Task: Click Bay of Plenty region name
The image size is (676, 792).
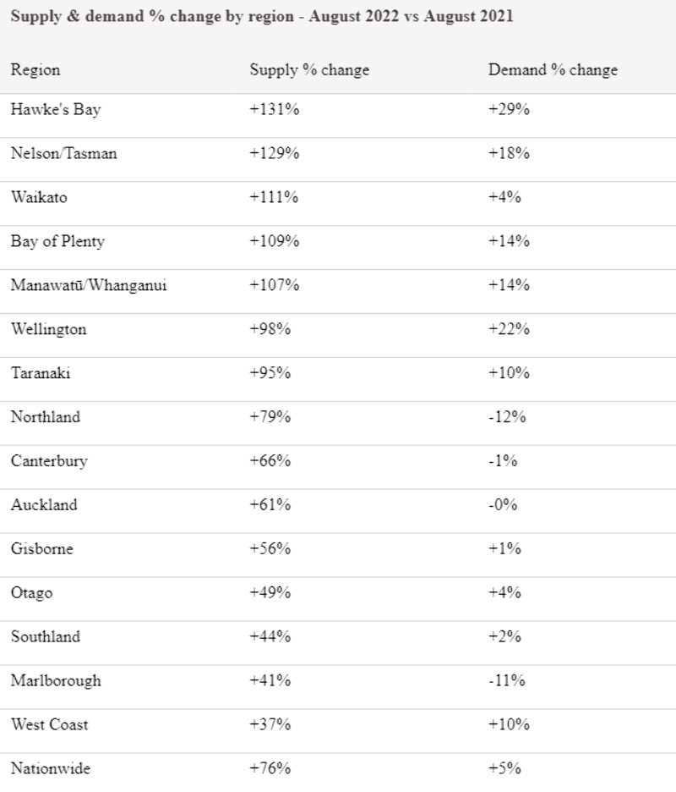Action: (x=57, y=241)
